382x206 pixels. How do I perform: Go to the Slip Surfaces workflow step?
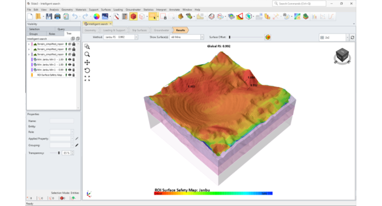coord(139,30)
